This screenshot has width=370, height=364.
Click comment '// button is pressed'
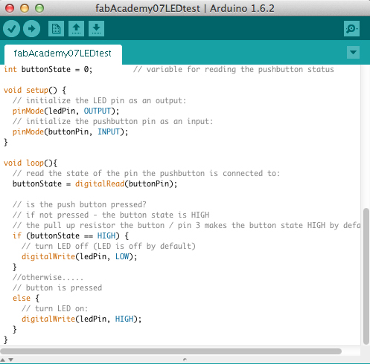coord(57,287)
